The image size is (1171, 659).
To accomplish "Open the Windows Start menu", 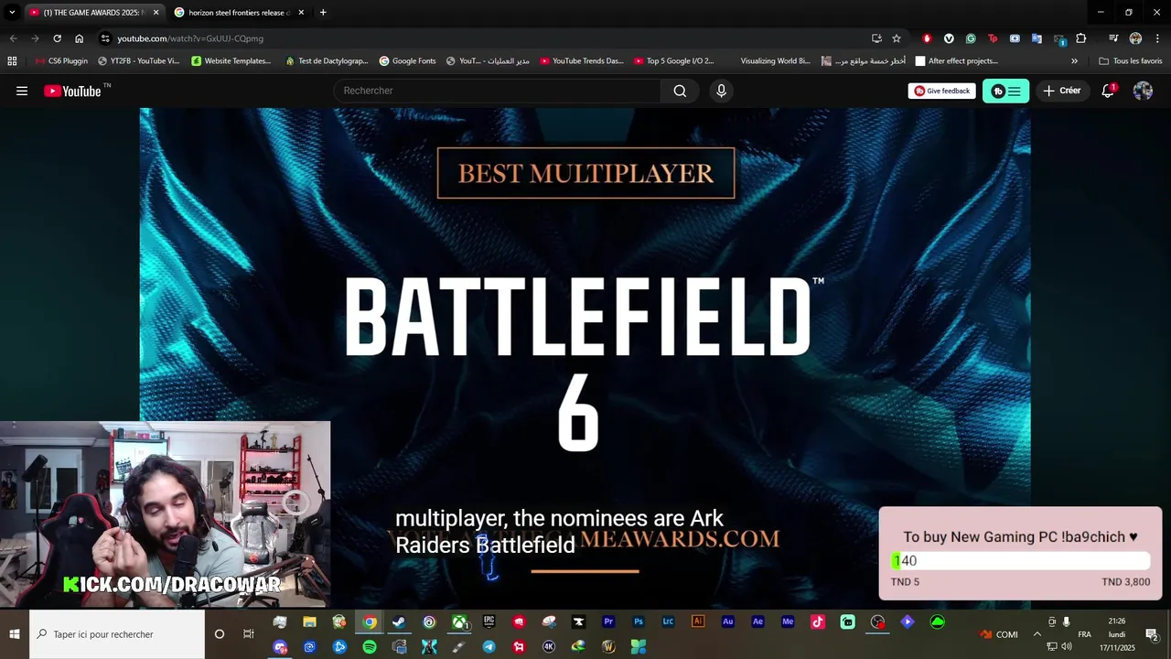I will coord(15,634).
